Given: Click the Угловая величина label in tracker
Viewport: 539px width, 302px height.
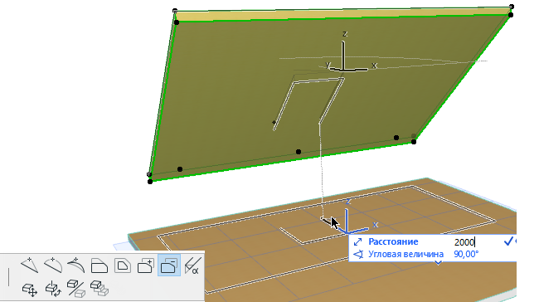Looking at the screenshot, I should coord(405,254).
